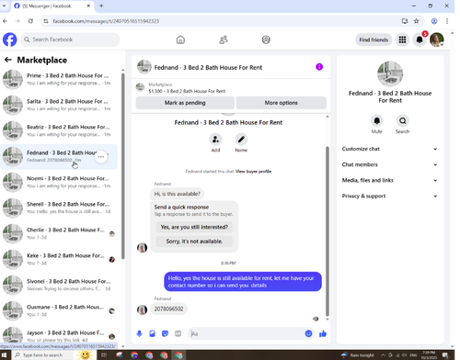Open the Facebook Home icon
460x360 pixels.
(180, 39)
